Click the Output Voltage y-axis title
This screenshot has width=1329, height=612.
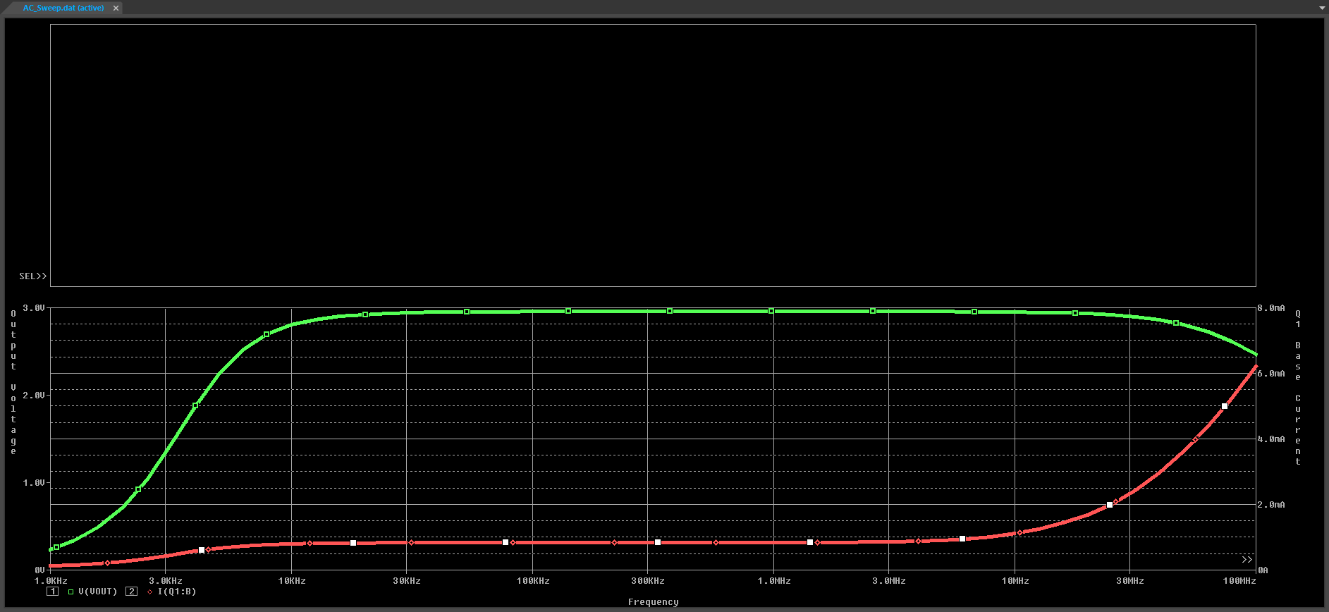coord(13,382)
